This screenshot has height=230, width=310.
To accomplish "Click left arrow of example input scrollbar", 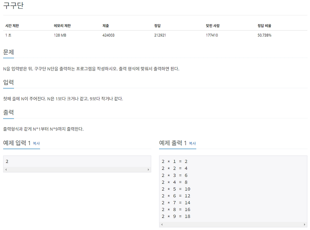I will (6, 169).
